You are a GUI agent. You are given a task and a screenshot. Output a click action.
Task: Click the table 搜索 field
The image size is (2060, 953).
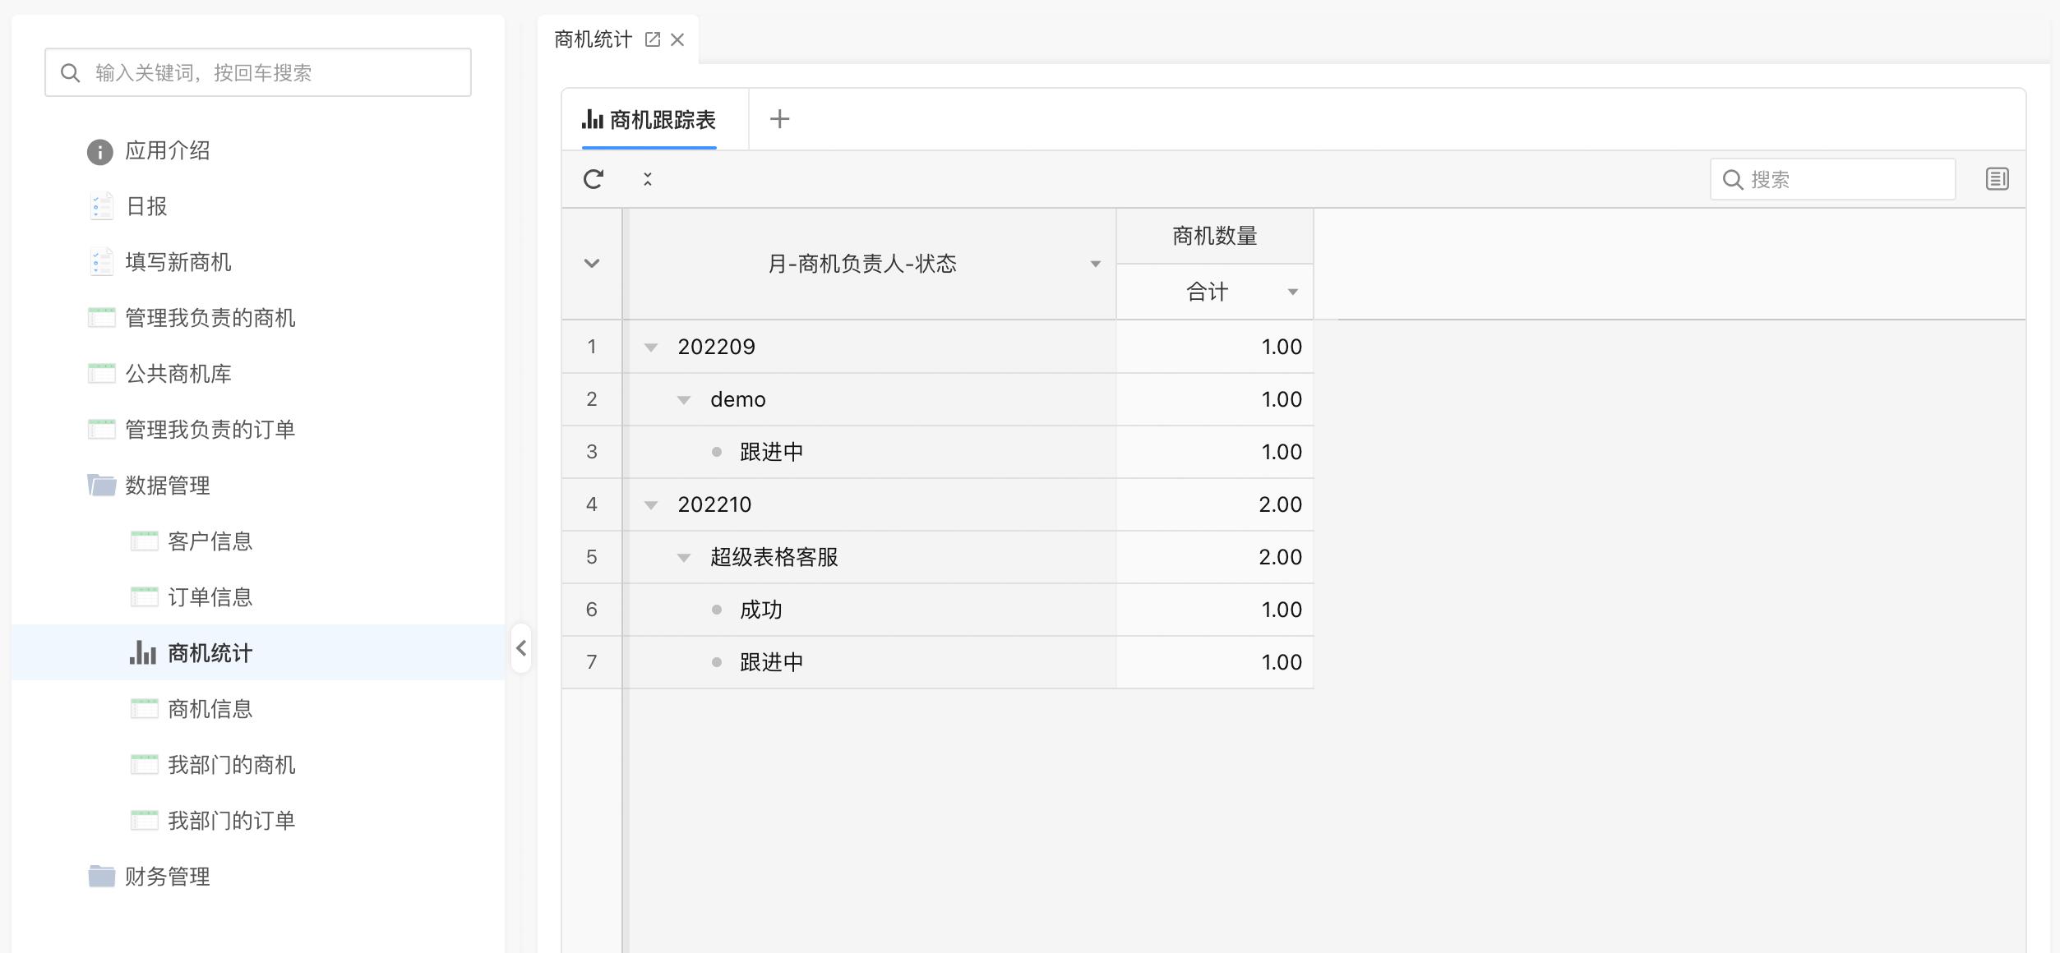(1841, 179)
